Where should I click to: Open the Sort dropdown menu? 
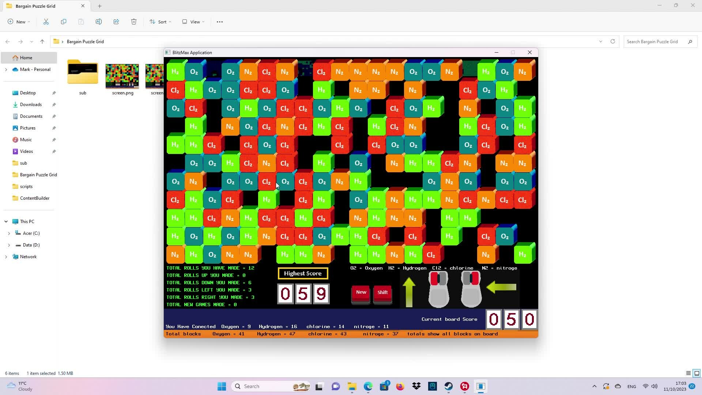pos(160,22)
